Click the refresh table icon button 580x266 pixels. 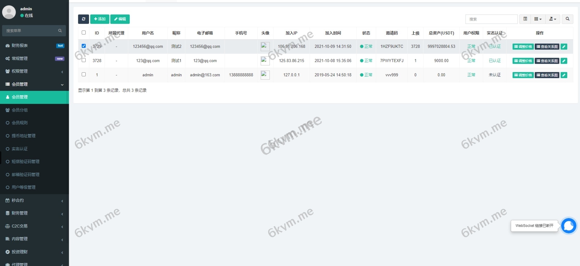tap(84, 19)
